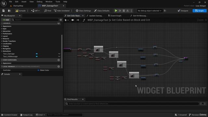The image size is (208, 117).
Task: Close the Find Results panel
Action: click(x=83, y=99)
